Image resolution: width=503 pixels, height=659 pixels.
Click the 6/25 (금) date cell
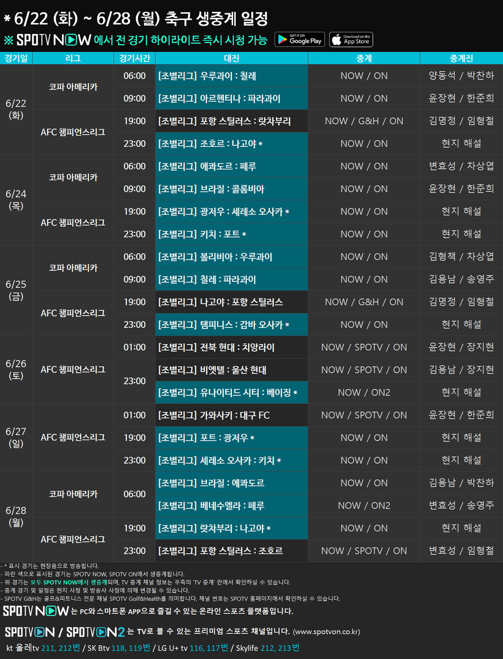point(16,291)
